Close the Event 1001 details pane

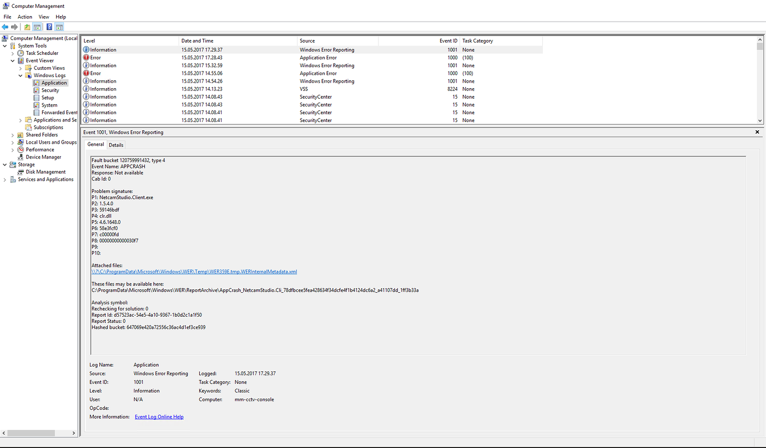757,132
